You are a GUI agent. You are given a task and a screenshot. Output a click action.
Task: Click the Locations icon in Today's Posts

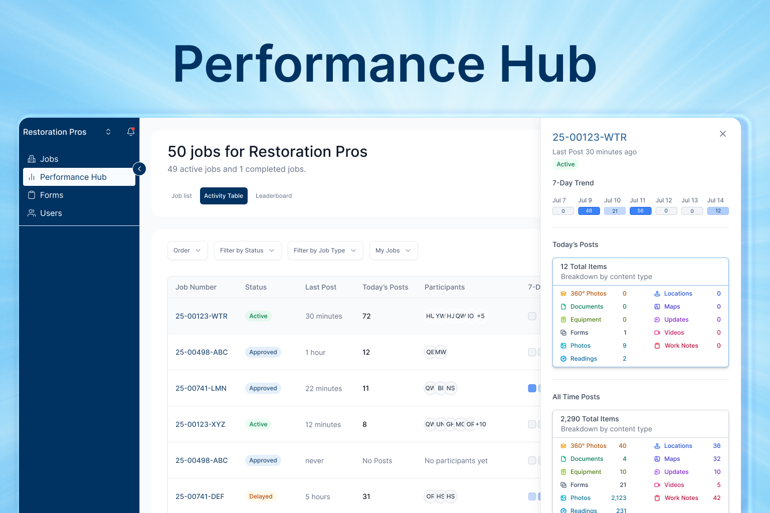tap(657, 294)
